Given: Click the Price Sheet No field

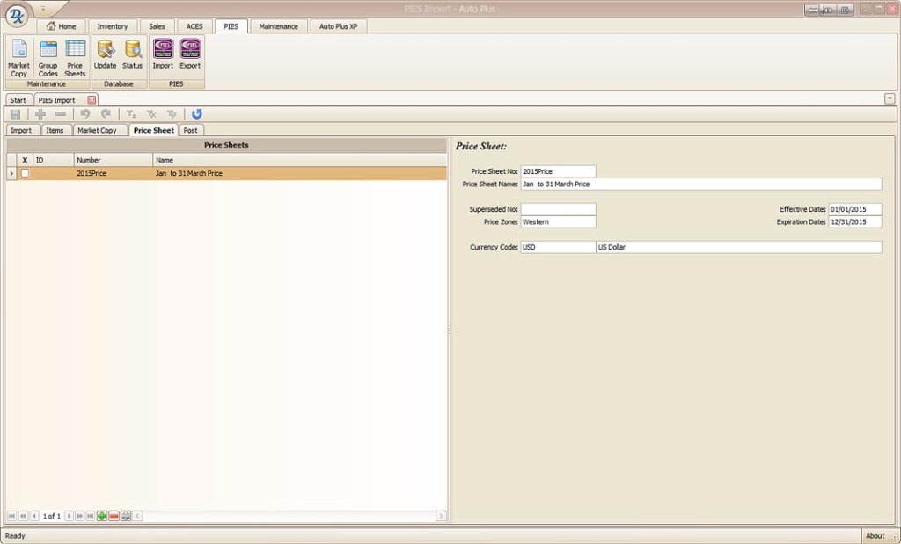Looking at the screenshot, I should pyautogui.click(x=558, y=171).
